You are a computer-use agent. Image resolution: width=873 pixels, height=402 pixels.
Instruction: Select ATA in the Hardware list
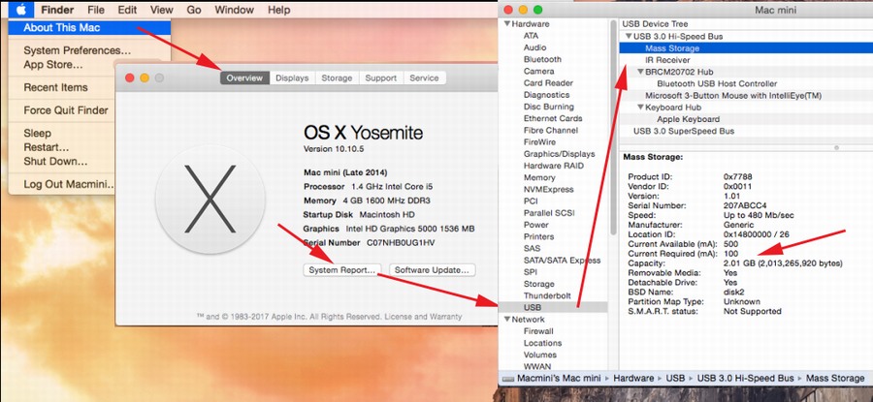pos(532,36)
